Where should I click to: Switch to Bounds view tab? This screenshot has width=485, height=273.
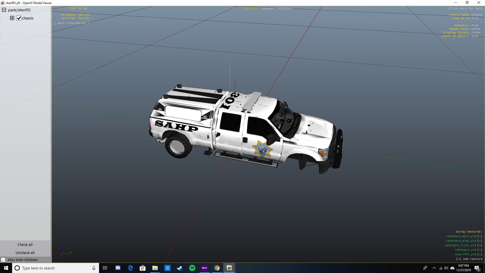268,8
